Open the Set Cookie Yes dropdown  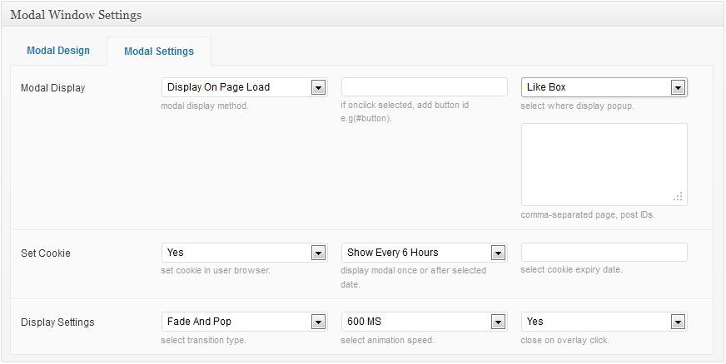(244, 253)
